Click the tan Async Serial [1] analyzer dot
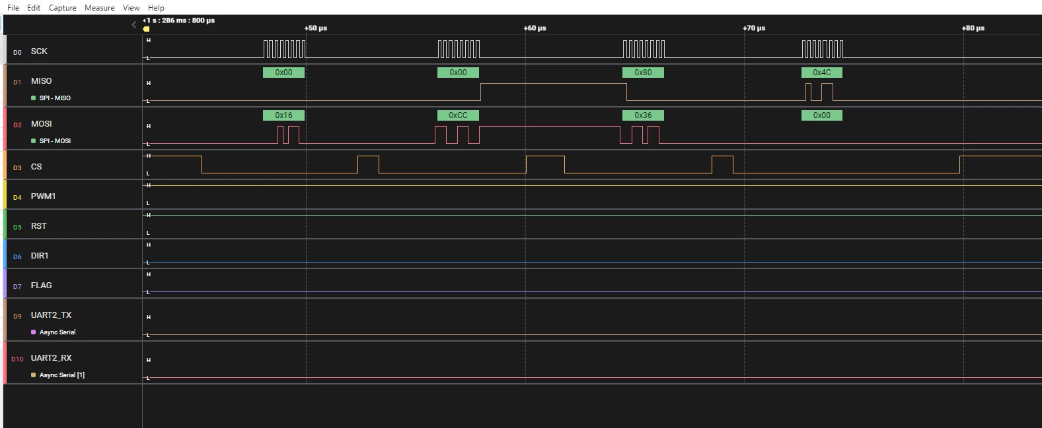The image size is (1042, 428). (34, 375)
